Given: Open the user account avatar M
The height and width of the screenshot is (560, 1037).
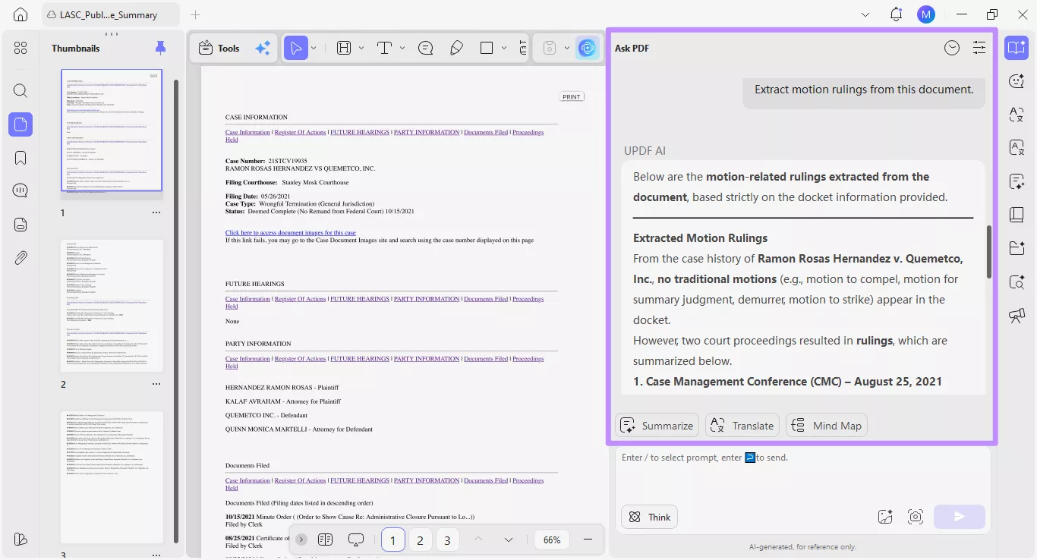Looking at the screenshot, I should click(x=925, y=14).
